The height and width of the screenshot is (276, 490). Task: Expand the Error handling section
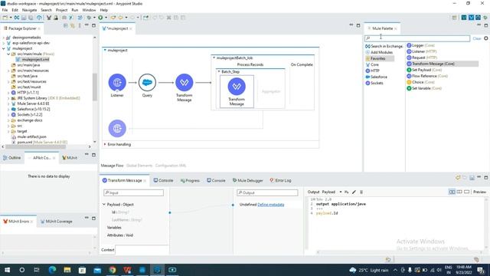point(105,144)
